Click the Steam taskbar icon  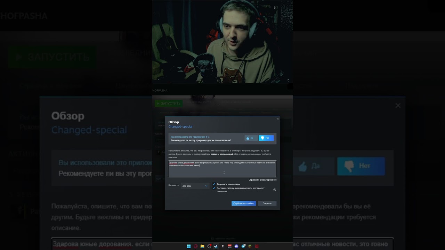(216, 246)
